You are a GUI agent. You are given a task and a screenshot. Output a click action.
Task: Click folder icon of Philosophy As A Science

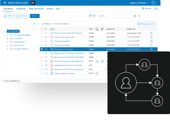(52, 49)
